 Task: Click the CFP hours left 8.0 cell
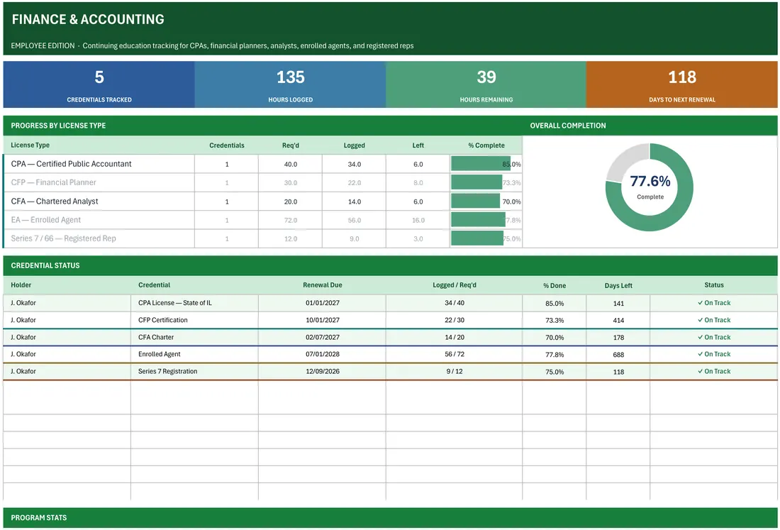point(418,182)
